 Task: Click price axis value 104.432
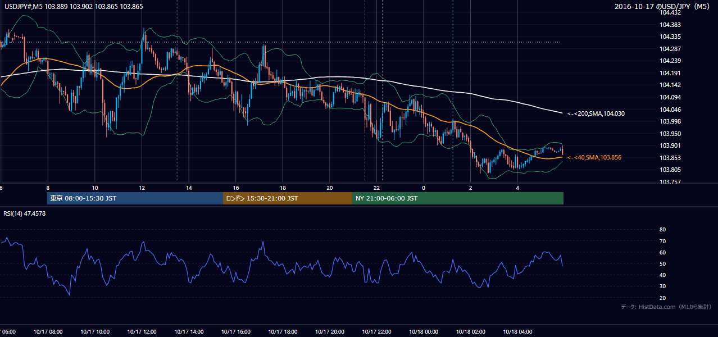(670, 12)
